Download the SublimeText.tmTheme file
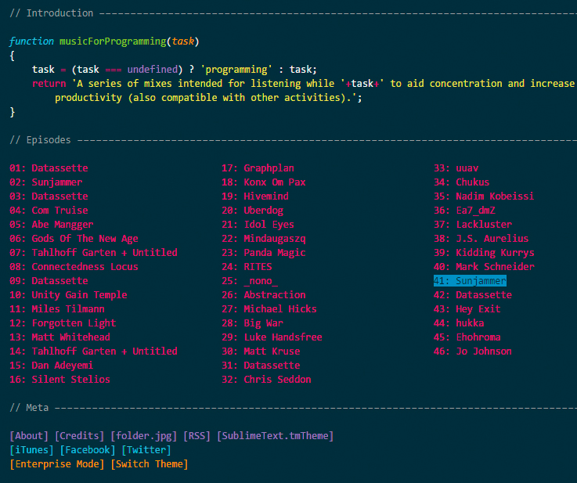 tap(275, 436)
